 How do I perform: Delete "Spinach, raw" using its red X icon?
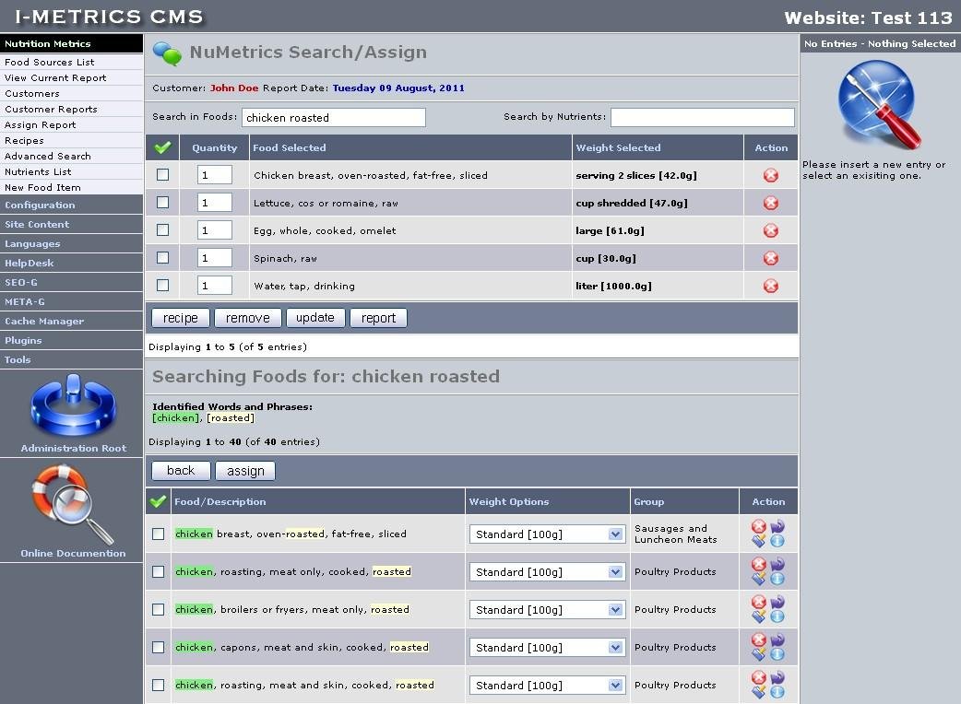(770, 257)
